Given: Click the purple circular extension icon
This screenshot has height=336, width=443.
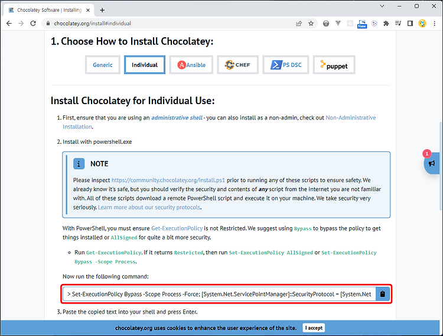Looking at the screenshot, I should point(374,24).
